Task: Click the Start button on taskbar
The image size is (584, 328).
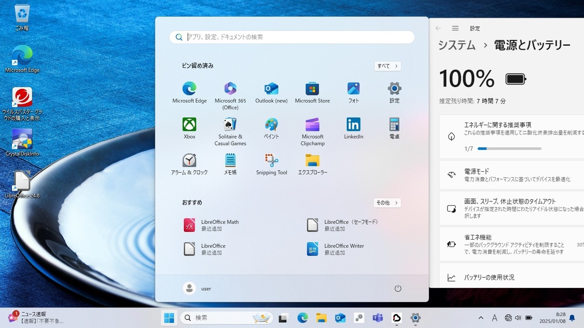Action: (169, 318)
